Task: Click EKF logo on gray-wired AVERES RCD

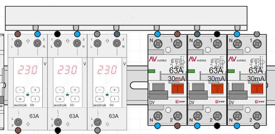Action: 260,102
